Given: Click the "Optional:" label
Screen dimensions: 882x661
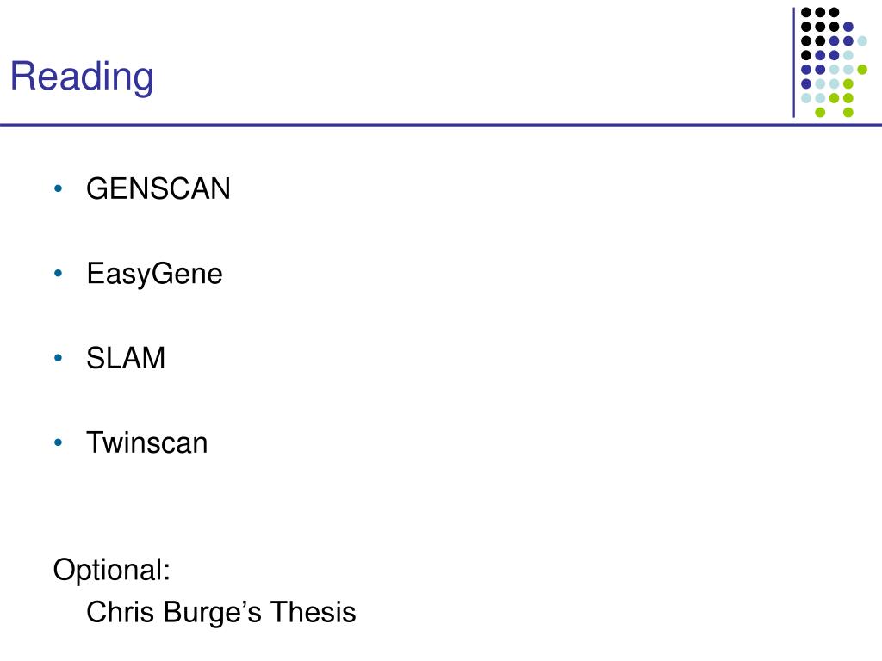Looking at the screenshot, I should [x=111, y=571].
